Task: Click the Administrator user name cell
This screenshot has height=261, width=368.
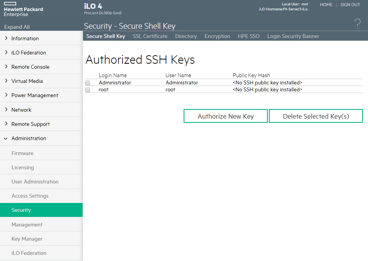Action: click(182, 83)
